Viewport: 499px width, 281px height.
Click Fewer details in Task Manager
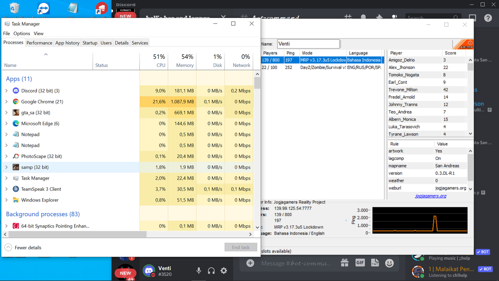point(23,247)
